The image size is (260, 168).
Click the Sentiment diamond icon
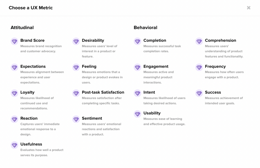click(76, 119)
